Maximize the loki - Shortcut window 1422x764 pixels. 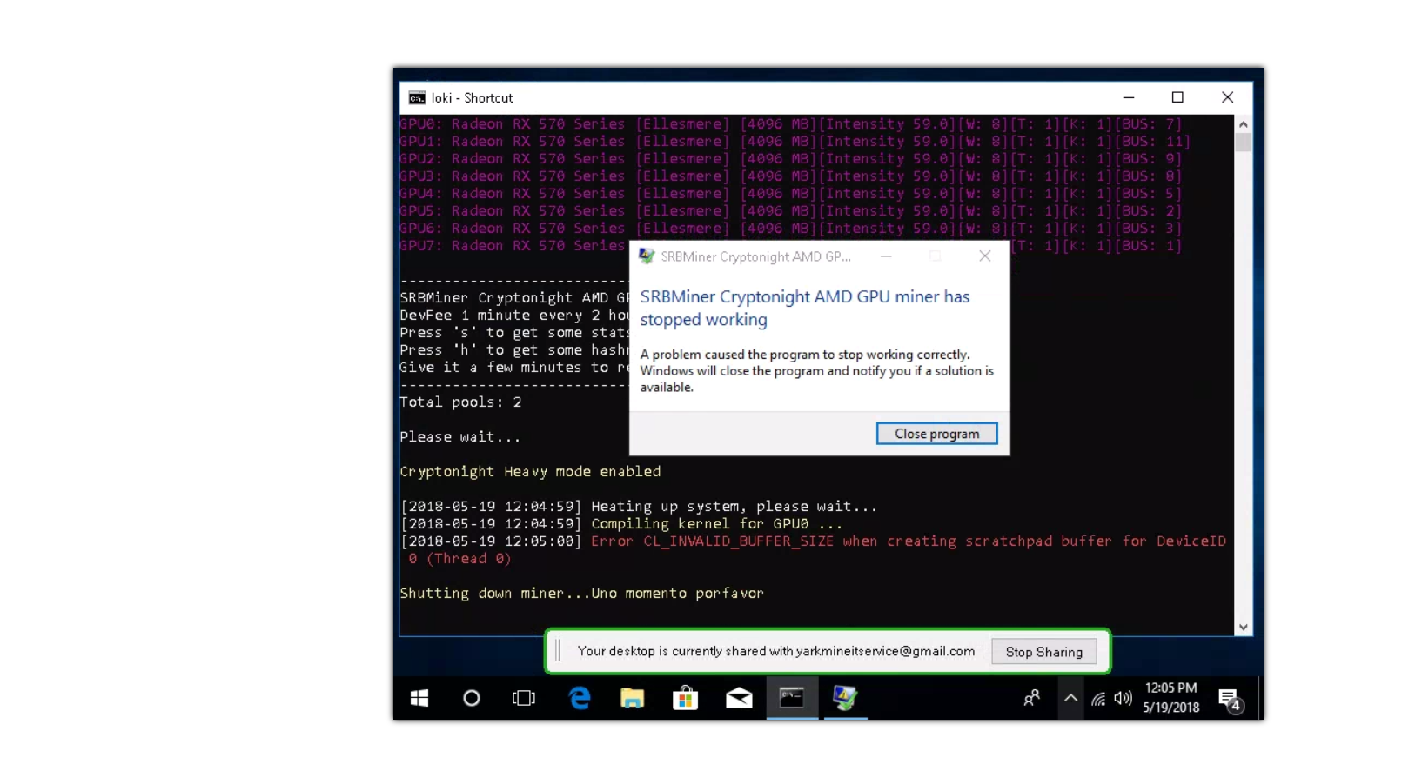[x=1177, y=97]
